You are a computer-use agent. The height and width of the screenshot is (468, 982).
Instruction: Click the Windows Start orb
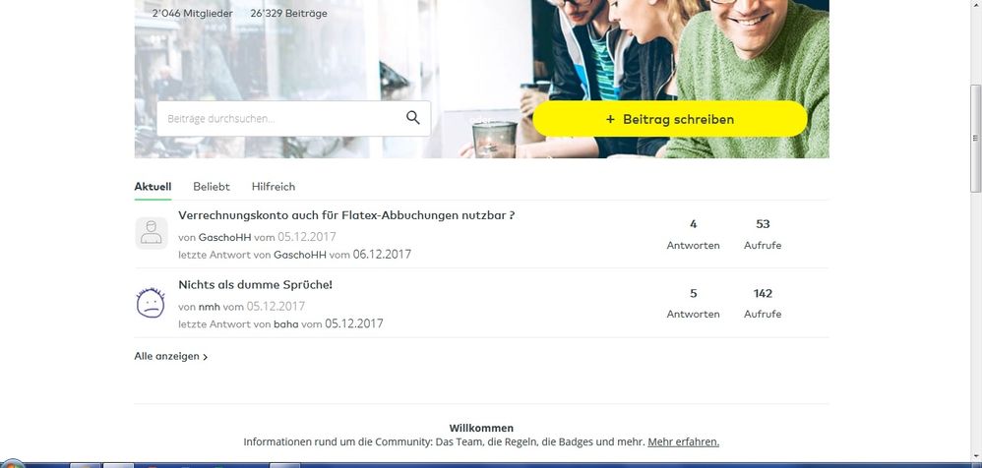(x=11, y=464)
